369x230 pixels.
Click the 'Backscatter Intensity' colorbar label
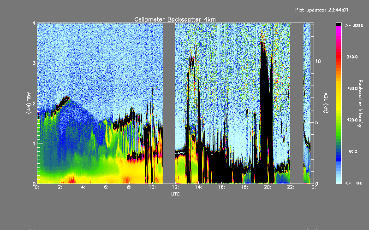point(360,103)
